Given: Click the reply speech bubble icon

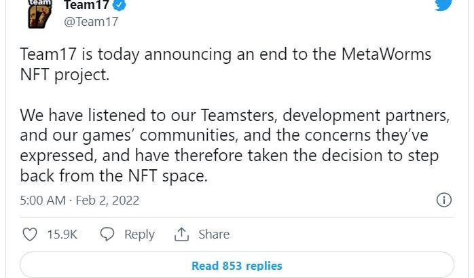Looking at the screenshot, I should coord(107,234).
